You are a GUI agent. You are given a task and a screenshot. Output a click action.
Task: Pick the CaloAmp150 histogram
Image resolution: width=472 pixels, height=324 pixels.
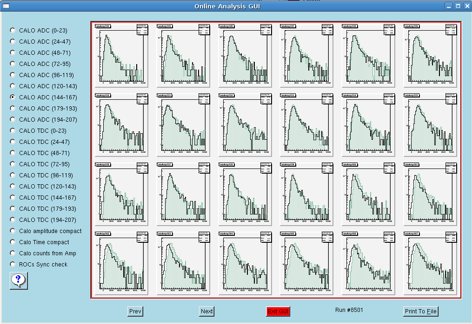click(121, 125)
